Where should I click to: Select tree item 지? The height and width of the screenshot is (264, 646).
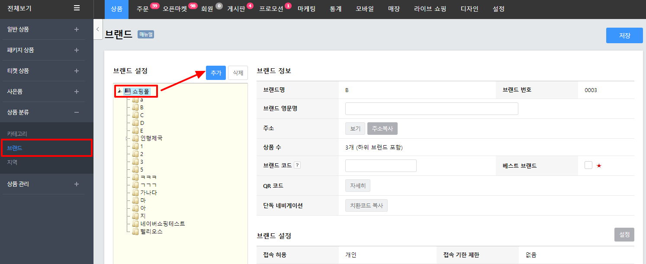pos(143,216)
